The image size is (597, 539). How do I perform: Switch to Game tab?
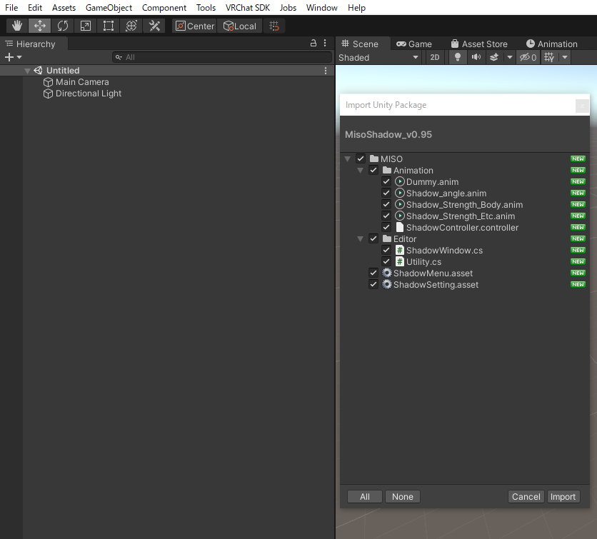click(x=414, y=44)
